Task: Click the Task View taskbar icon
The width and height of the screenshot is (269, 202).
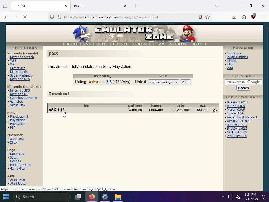Action: coord(78,197)
